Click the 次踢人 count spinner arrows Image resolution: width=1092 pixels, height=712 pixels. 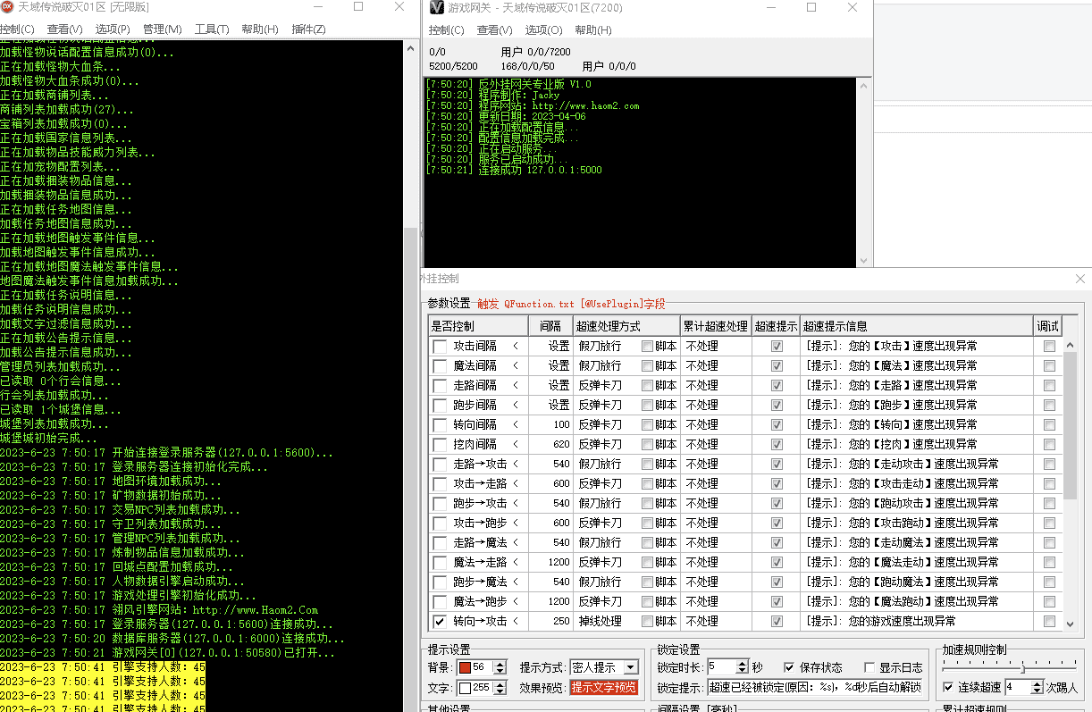pyautogui.click(x=1037, y=687)
